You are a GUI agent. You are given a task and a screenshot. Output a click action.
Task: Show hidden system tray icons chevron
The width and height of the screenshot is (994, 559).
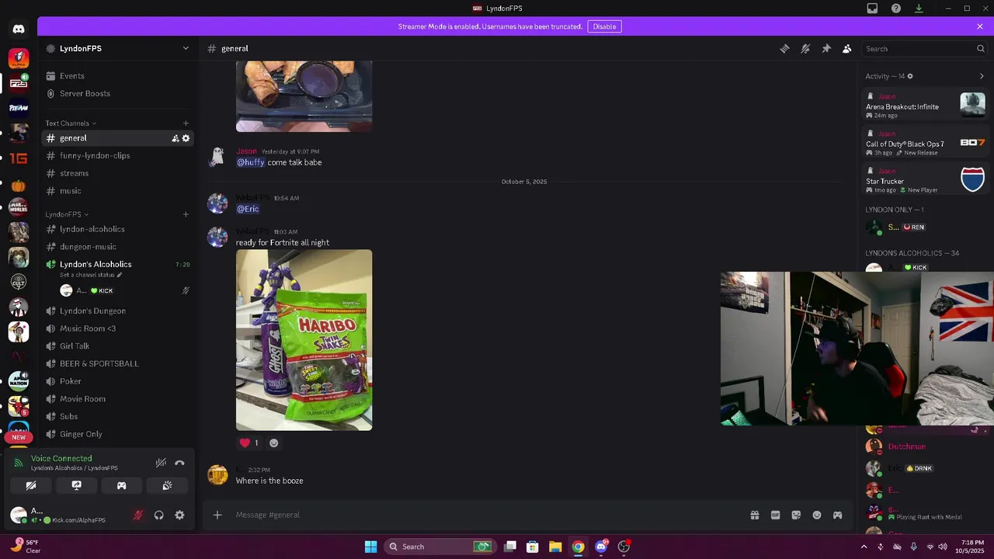[x=864, y=547]
